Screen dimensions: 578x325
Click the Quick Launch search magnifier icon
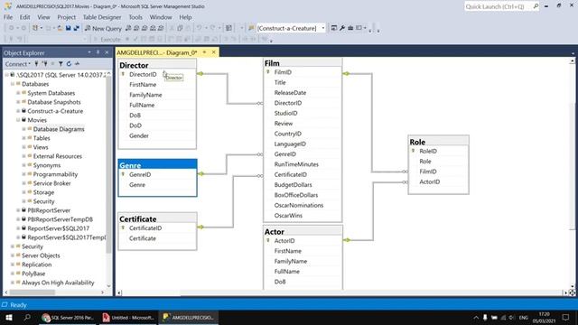(536, 6)
